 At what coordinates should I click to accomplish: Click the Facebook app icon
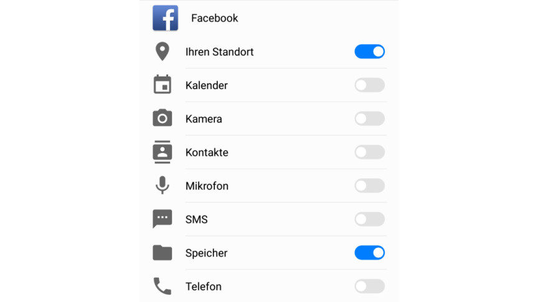[x=166, y=18]
